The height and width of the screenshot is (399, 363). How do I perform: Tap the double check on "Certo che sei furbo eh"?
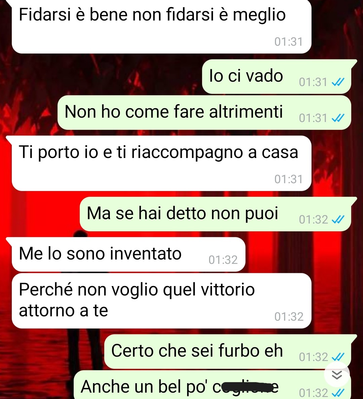coord(338,357)
